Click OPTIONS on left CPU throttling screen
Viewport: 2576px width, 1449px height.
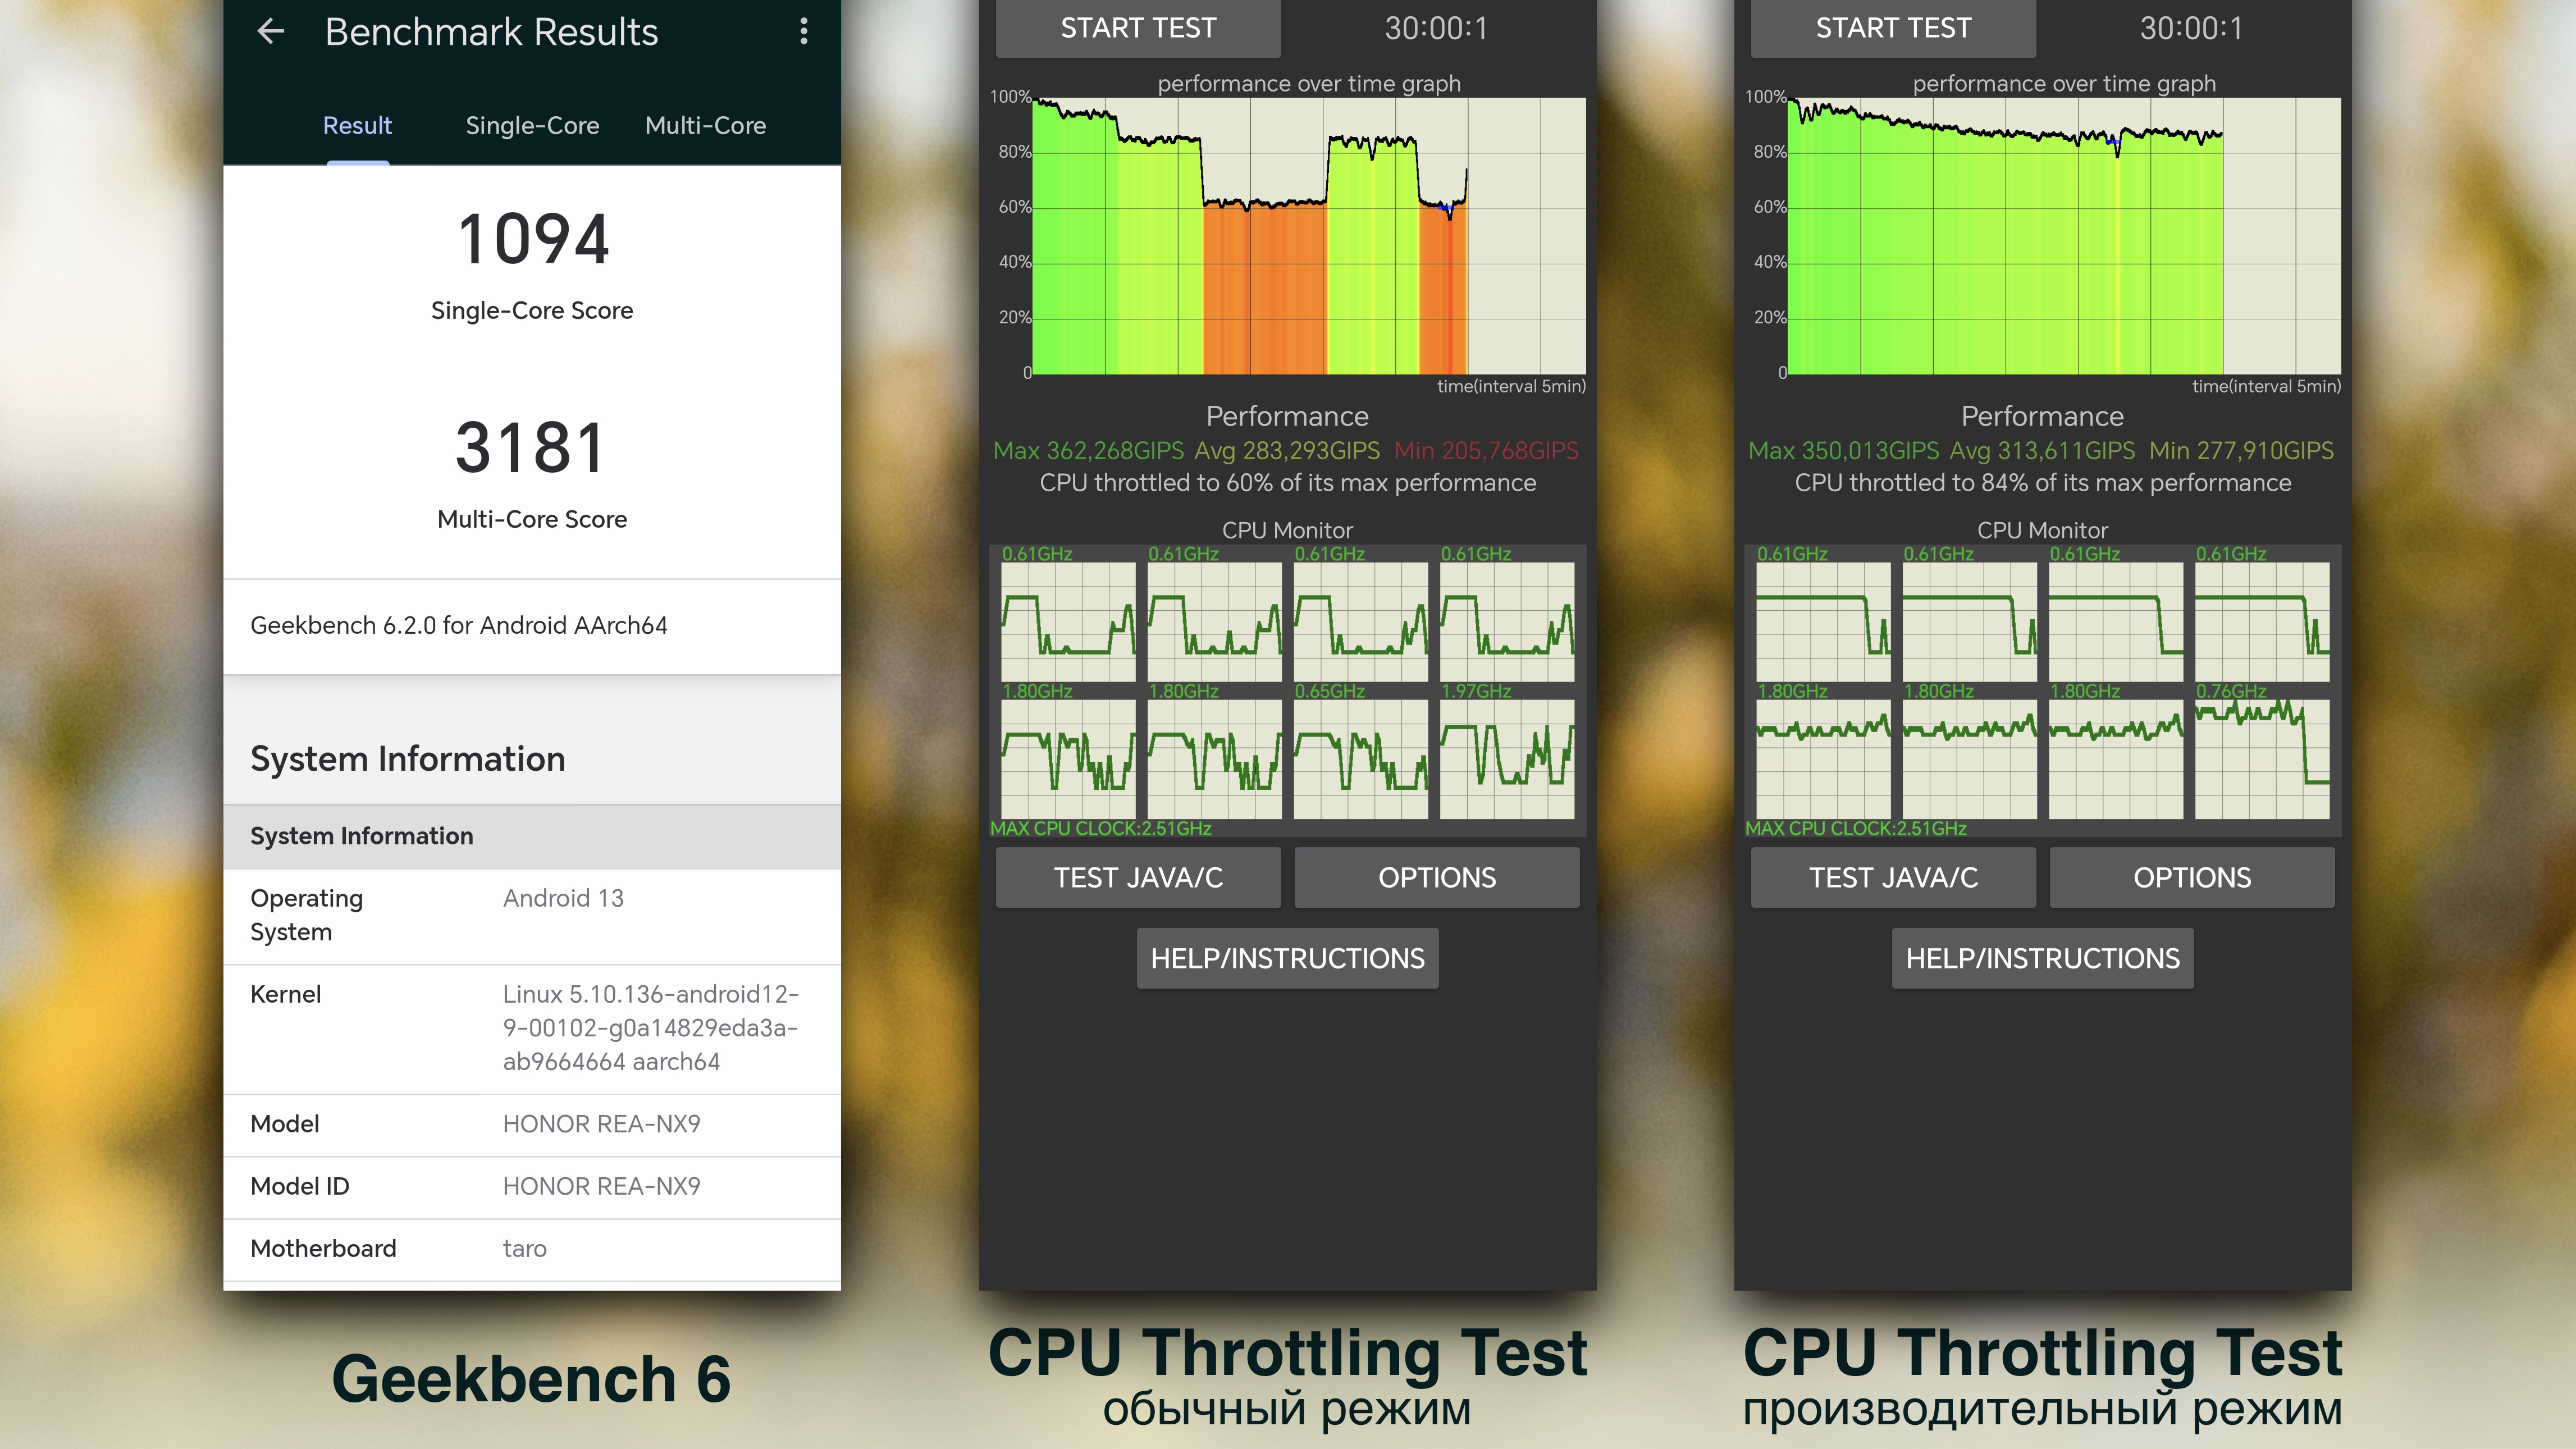pyautogui.click(x=1437, y=876)
